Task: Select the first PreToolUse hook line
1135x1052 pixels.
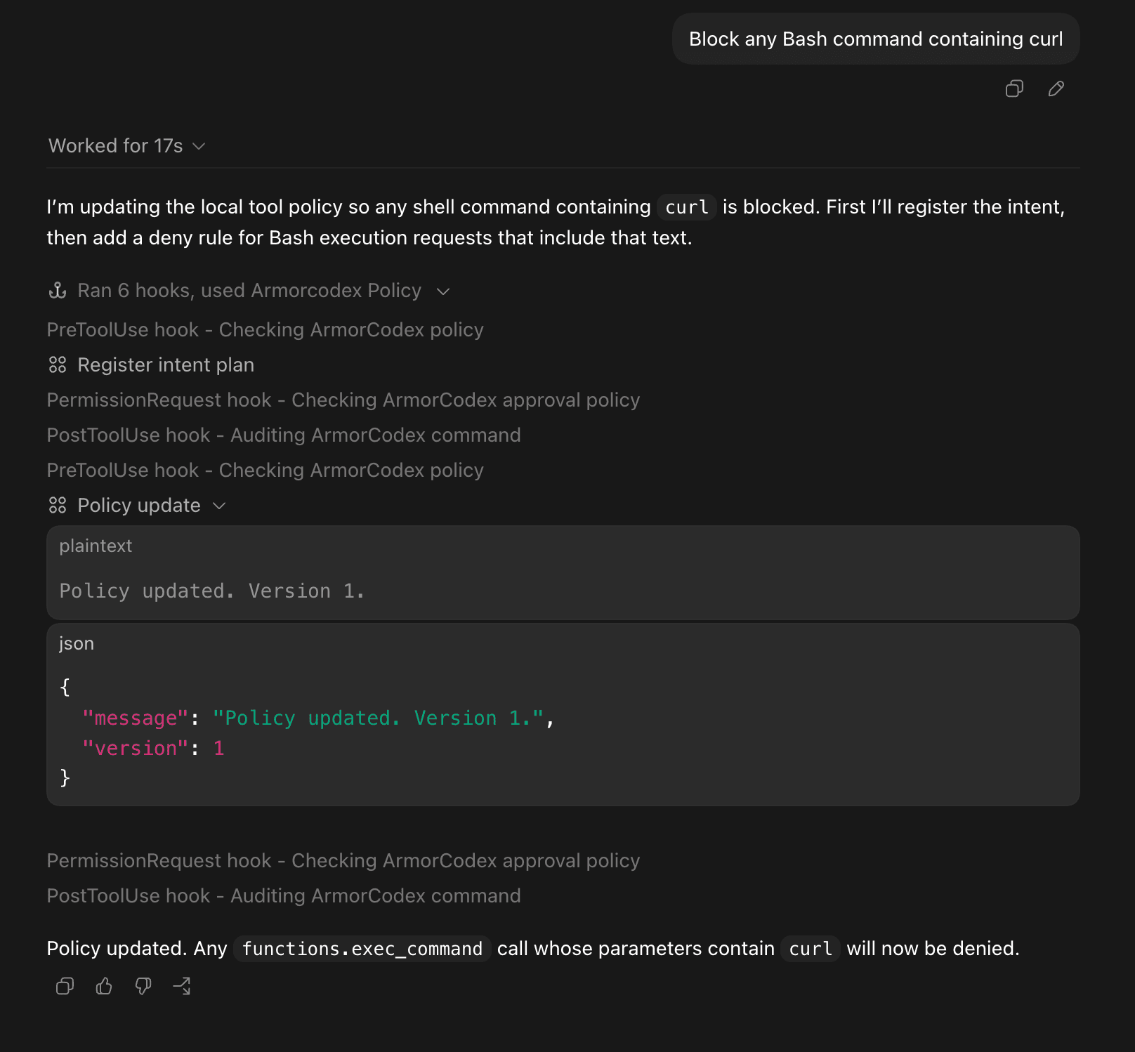Action: (x=265, y=329)
